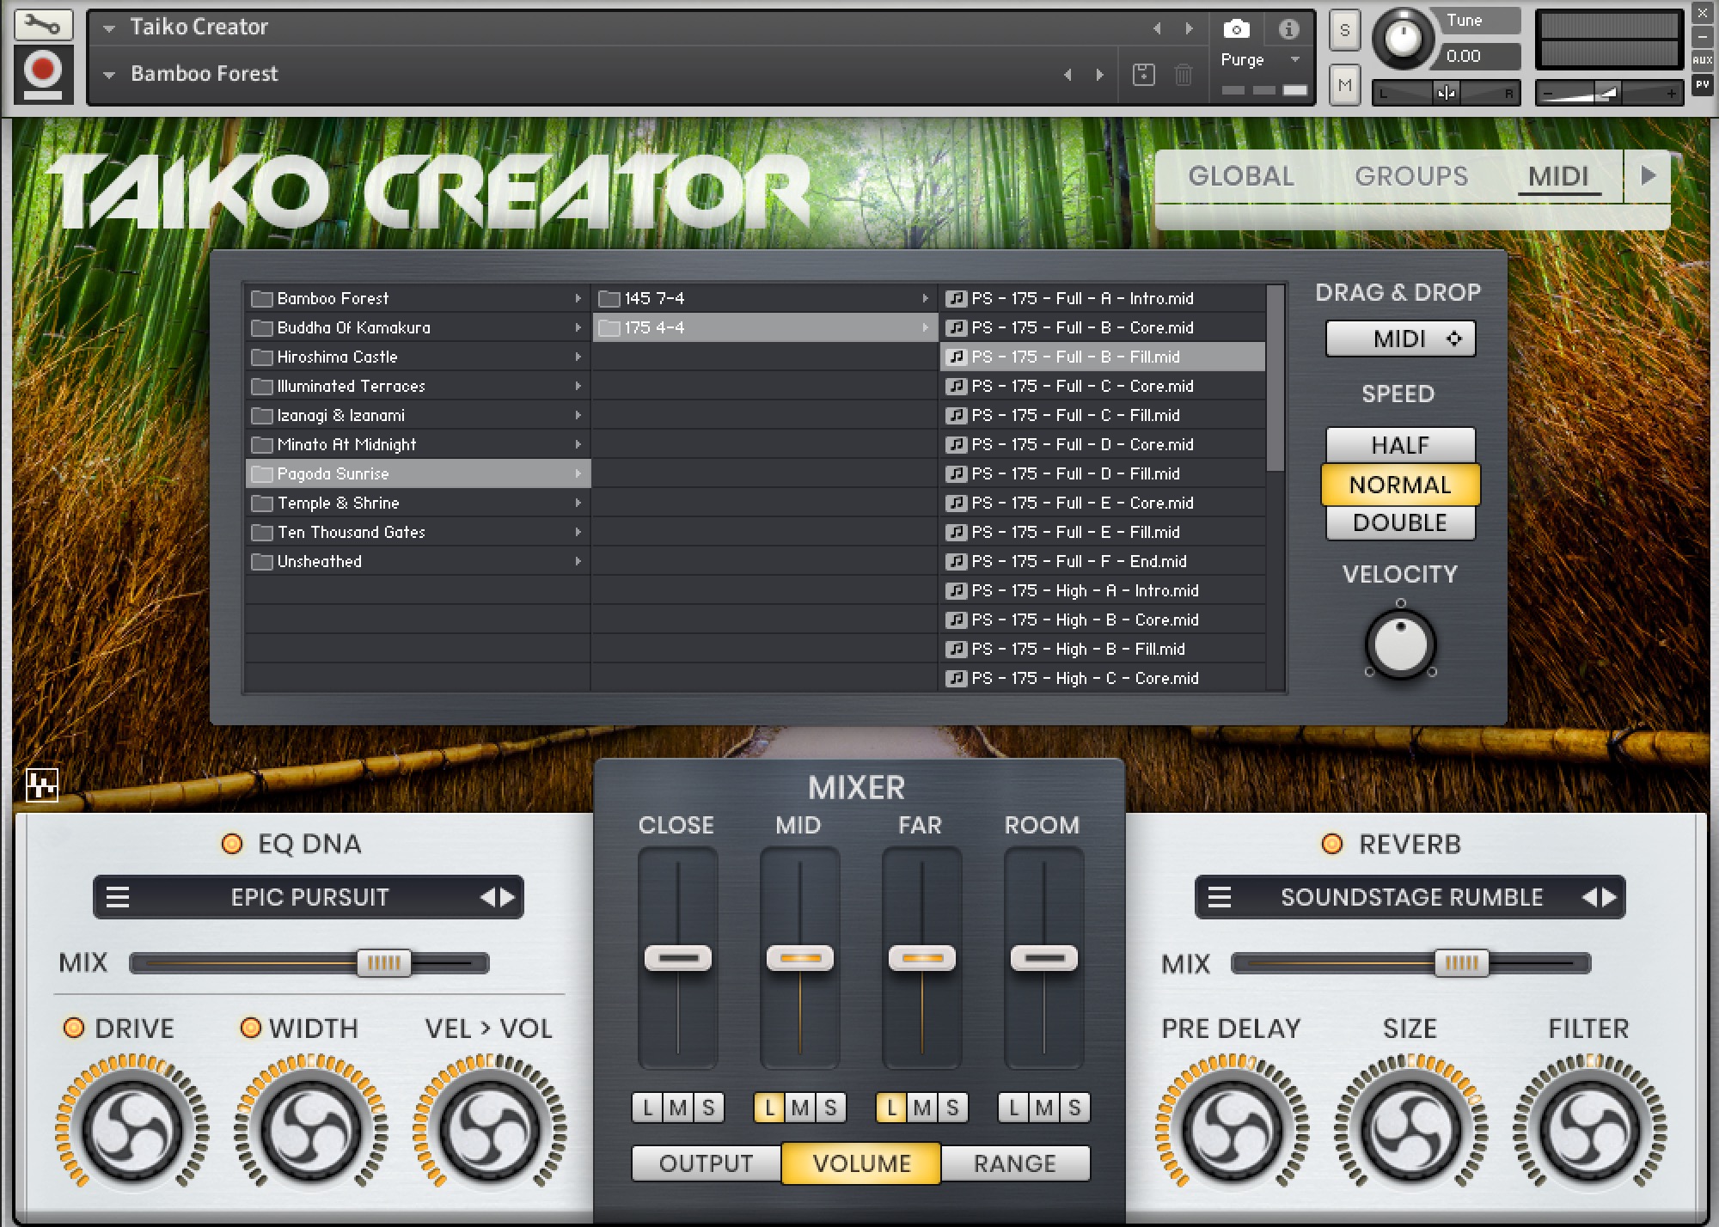Expand the Hiroshima Castle folder
1719x1227 pixels.
(x=417, y=357)
